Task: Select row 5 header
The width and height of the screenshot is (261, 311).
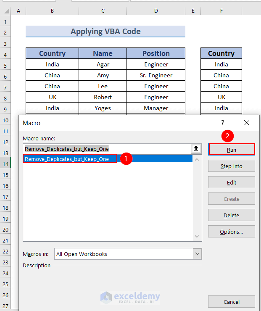Action: [5, 65]
